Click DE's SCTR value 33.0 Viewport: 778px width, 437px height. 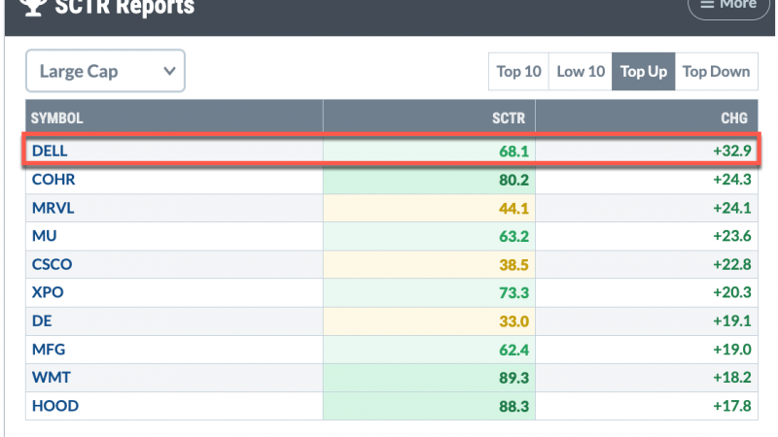pyautogui.click(x=514, y=321)
